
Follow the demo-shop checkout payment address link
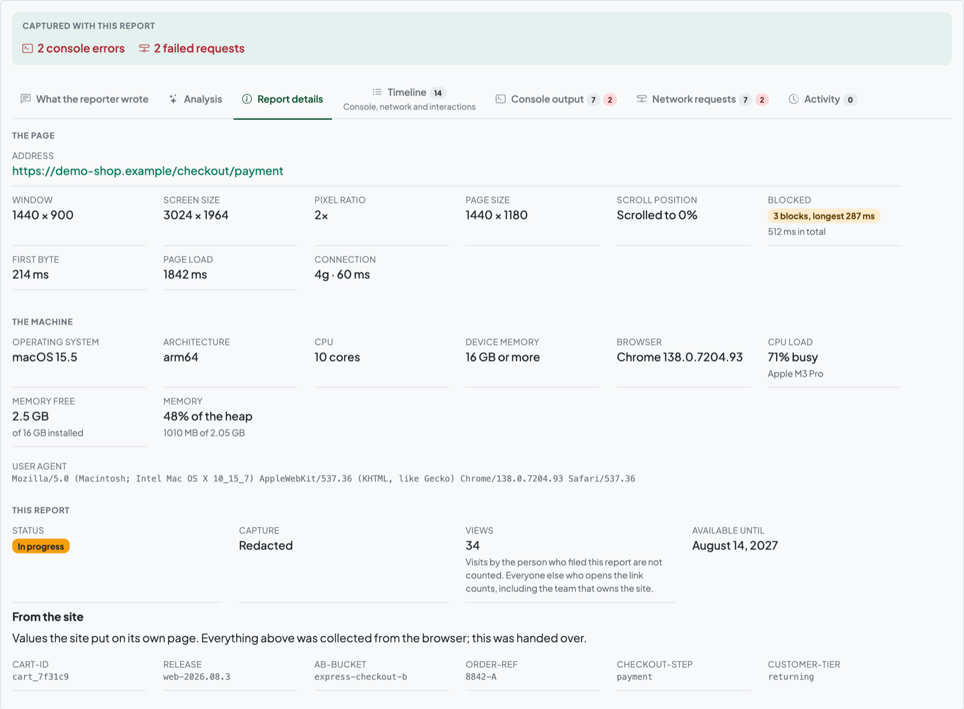pos(148,171)
